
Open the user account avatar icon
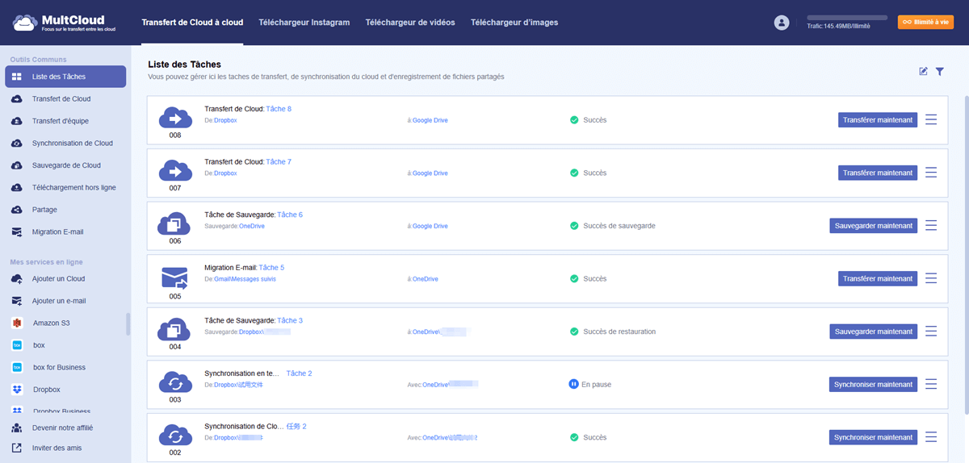781,23
